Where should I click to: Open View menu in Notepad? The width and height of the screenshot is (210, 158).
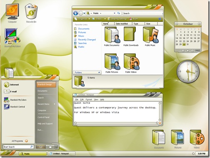[96, 100]
